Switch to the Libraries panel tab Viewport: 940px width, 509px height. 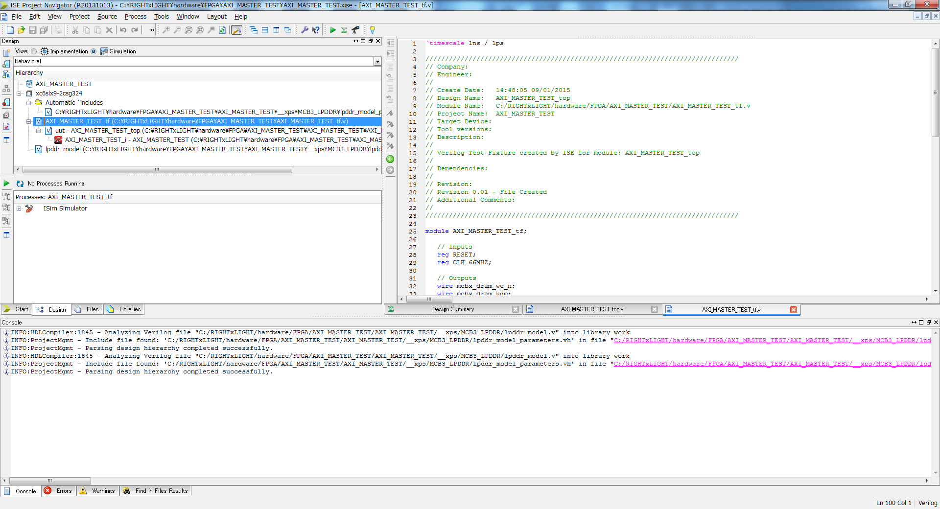pos(124,309)
